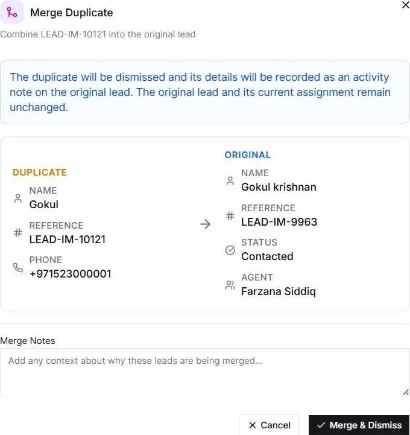Click the agent name Farzana Siddiq
Image resolution: width=410 pixels, height=435 pixels.
[279, 291]
